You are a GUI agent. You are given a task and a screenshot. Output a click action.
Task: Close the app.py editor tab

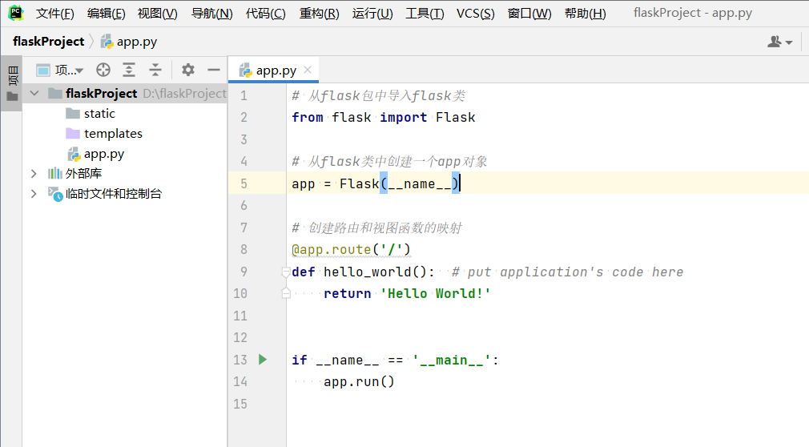coord(308,70)
